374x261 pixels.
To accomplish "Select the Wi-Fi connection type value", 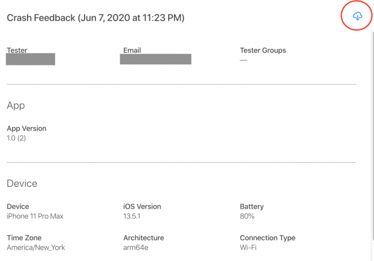I will pos(248,248).
